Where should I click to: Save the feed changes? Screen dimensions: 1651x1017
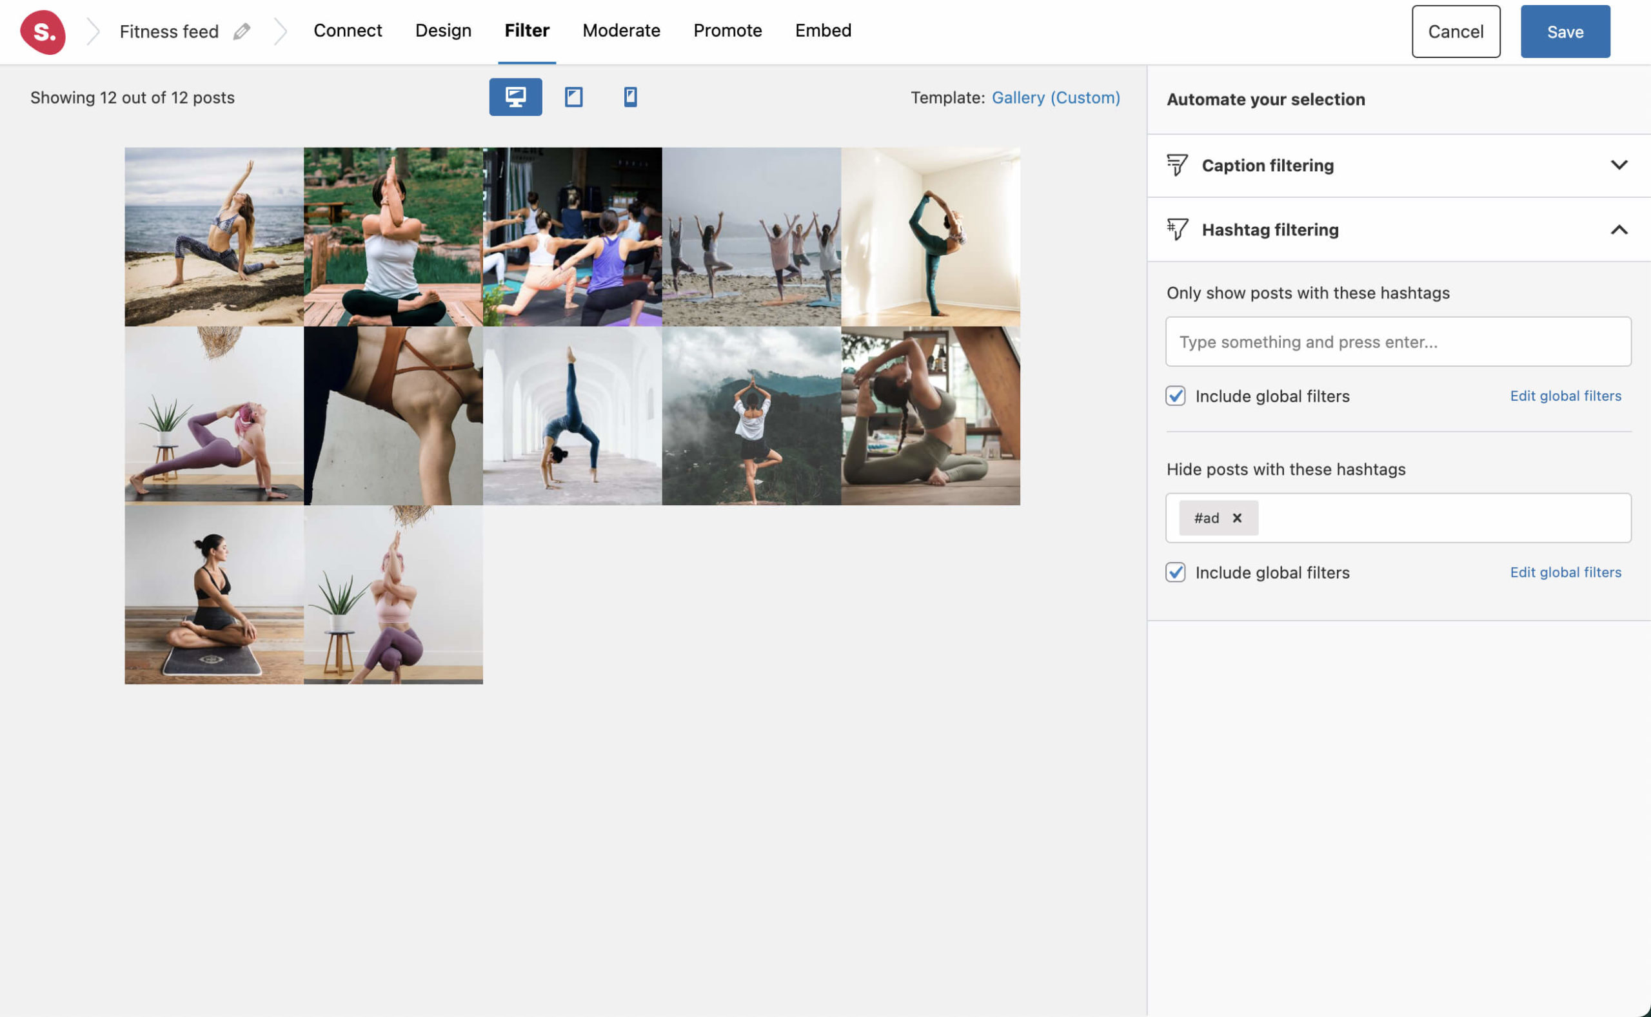pyautogui.click(x=1565, y=31)
